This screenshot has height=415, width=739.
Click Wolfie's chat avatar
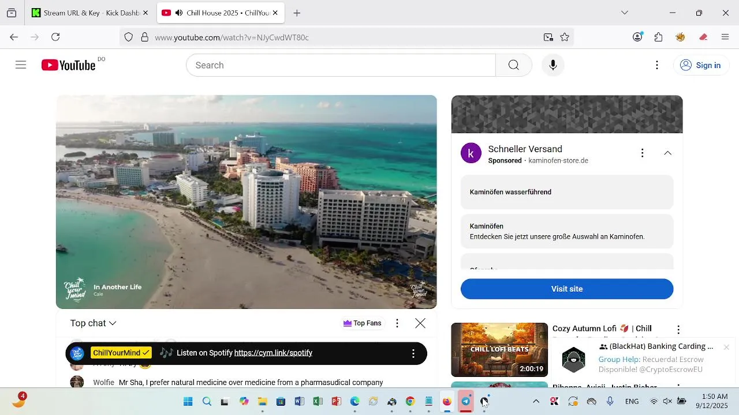[77, 382]
